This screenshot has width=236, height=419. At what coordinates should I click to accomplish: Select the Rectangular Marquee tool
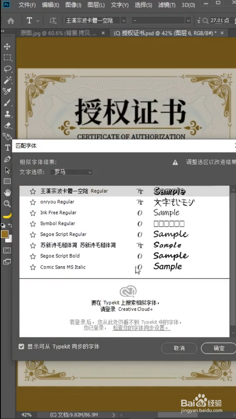pos(7,57)
